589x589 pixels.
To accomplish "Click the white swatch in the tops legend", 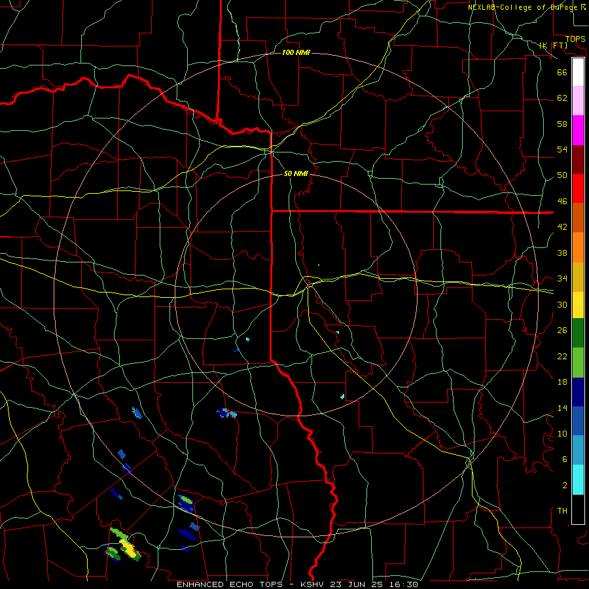I will (x=578, y=72).
